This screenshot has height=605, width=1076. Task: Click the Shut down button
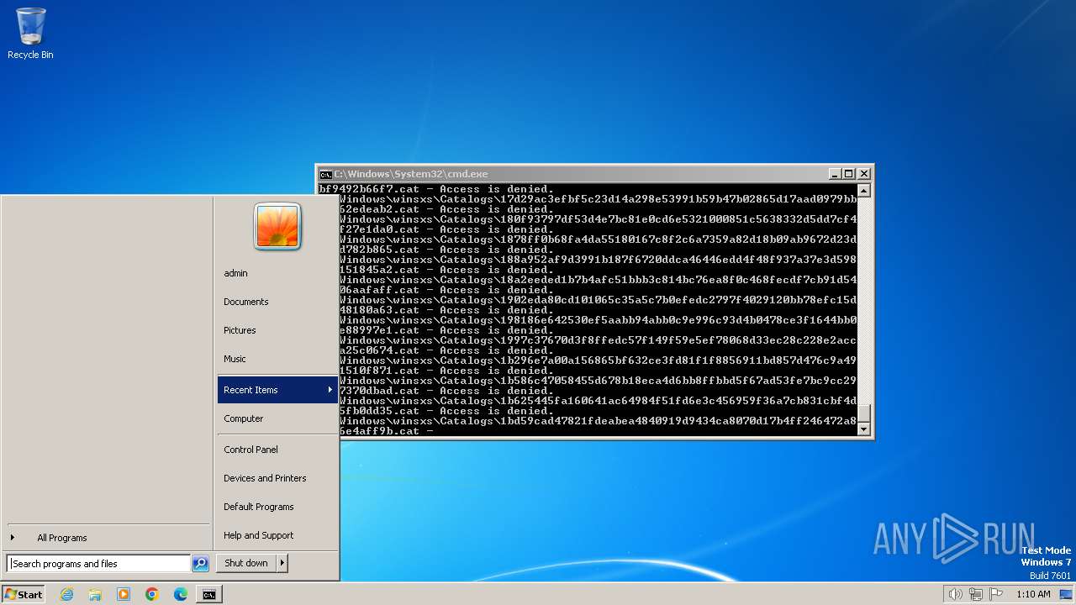(246, 563)
